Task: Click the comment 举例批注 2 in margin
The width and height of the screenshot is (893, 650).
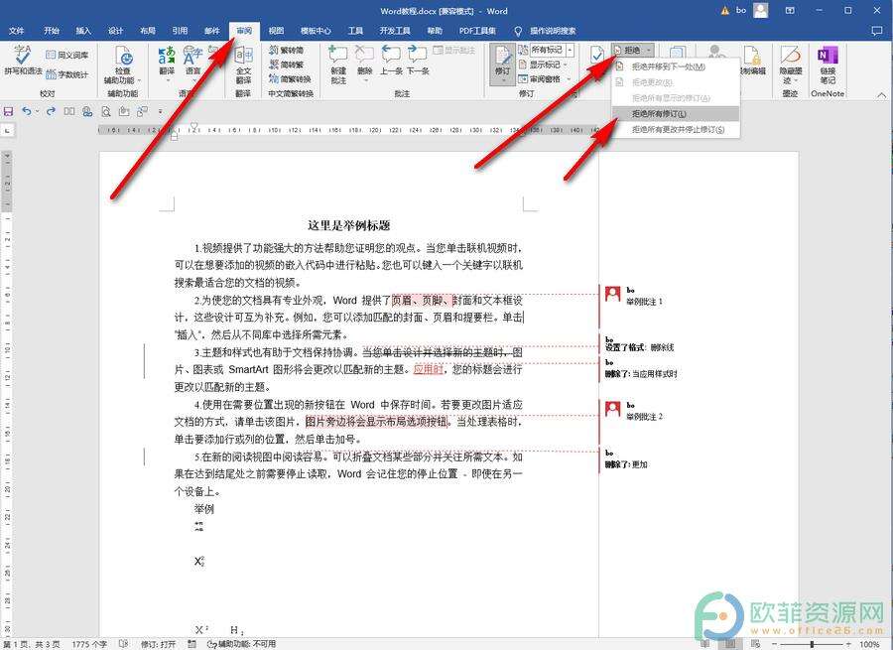Action: coord(644,417)
